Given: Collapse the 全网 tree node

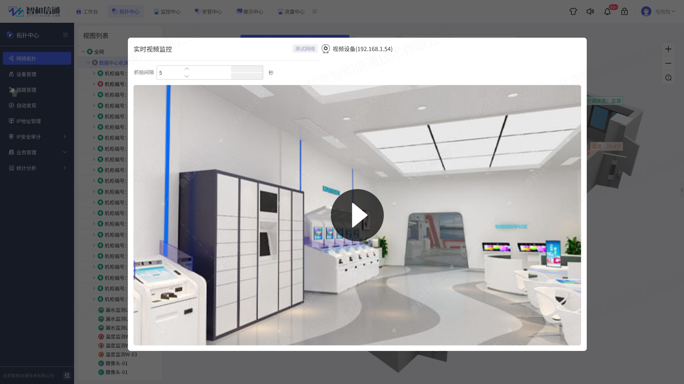Looking at the screenshot, I should click(x=83, y=52).
